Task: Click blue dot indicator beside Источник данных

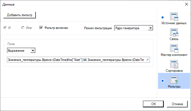Action: click(x=162, y=17)
